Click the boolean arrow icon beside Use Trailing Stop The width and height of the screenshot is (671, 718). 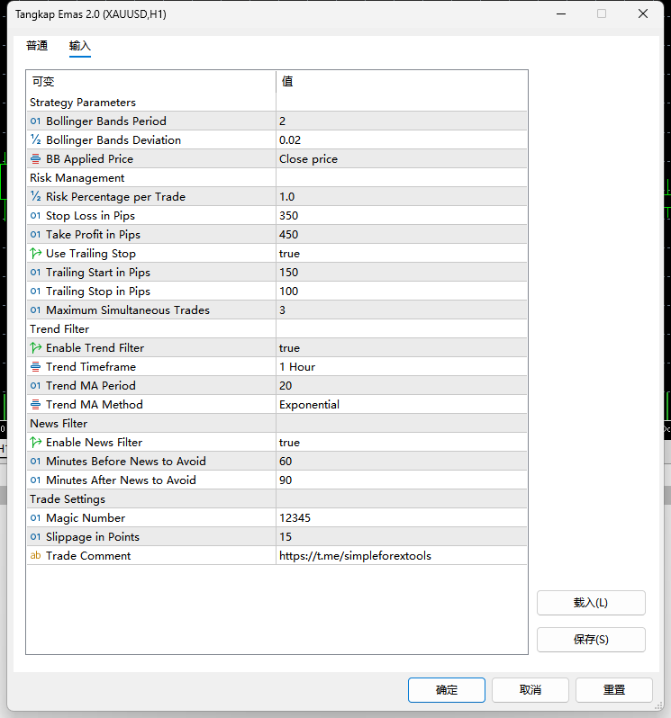pos(35,253)
